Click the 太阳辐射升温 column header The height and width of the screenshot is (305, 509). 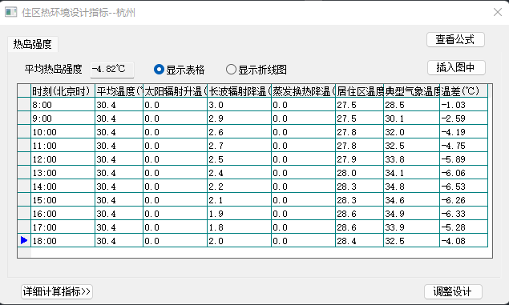coord(176,91)
